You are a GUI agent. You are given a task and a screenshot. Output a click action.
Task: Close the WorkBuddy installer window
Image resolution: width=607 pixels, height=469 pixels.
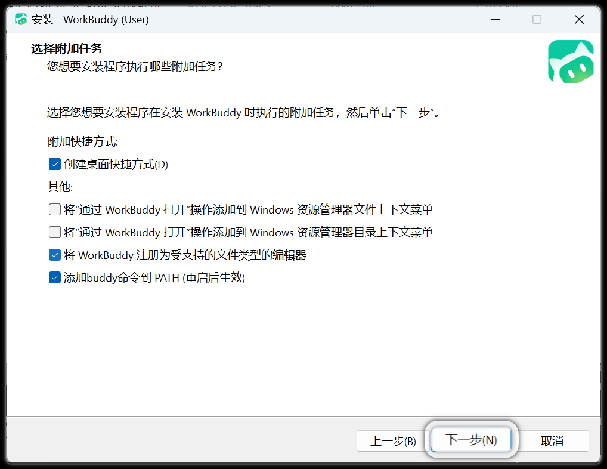point(579,19)
